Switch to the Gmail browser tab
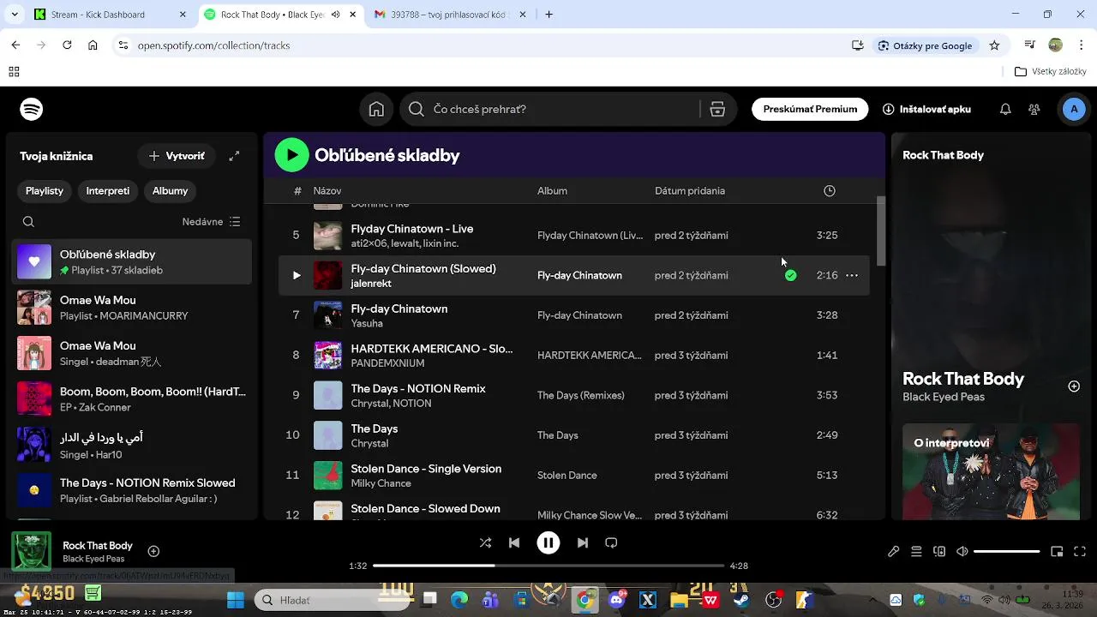Viewport: 1097px width, 617px height. (x=449, y=15)
